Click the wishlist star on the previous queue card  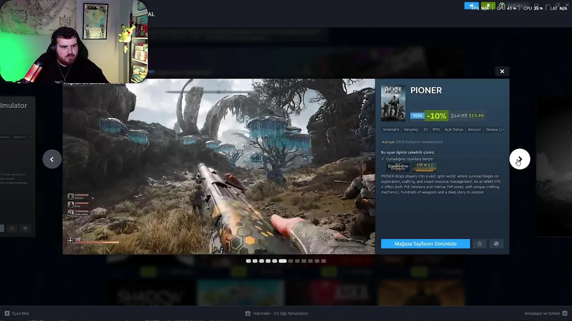12,228
